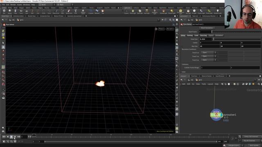Add an Area Light from shelf
Screen dimensions: 262x147
click(x=147, y=11)
